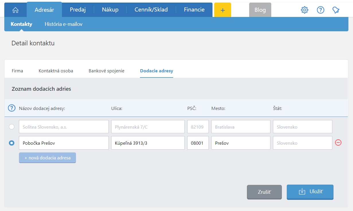Click the Uložiť save button

[310, 192]
